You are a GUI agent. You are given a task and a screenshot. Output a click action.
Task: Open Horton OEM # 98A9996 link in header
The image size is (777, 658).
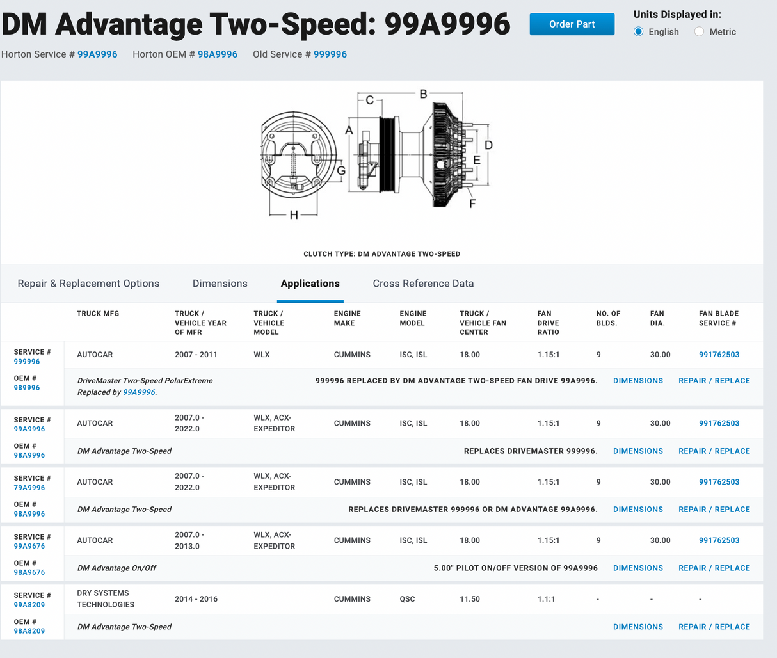(217, 54)
